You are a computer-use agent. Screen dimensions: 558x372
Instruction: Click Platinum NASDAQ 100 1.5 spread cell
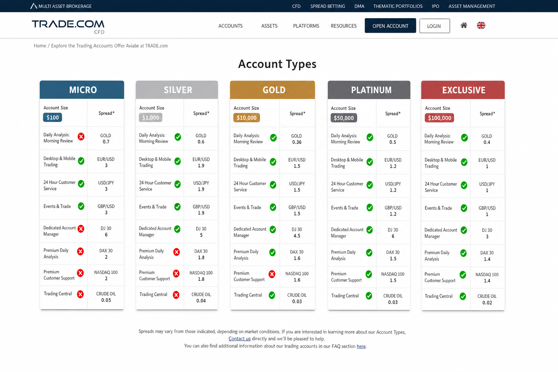[393, 277]
